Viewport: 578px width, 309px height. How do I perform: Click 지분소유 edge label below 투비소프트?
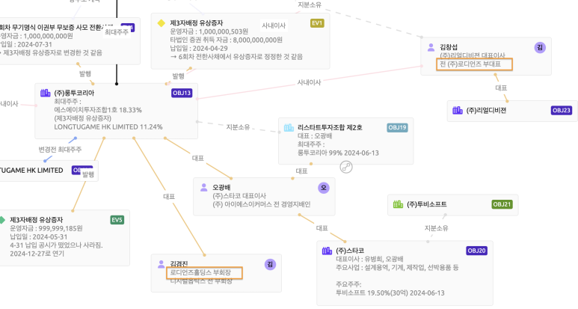point(436,228)
